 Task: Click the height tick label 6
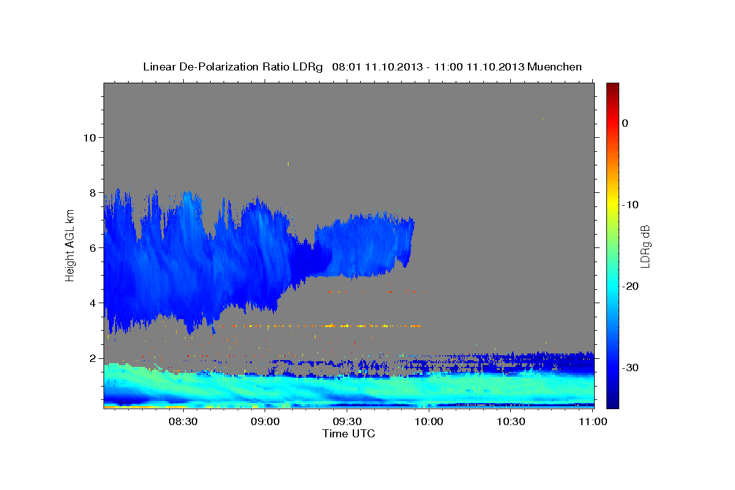click(94, 247)
